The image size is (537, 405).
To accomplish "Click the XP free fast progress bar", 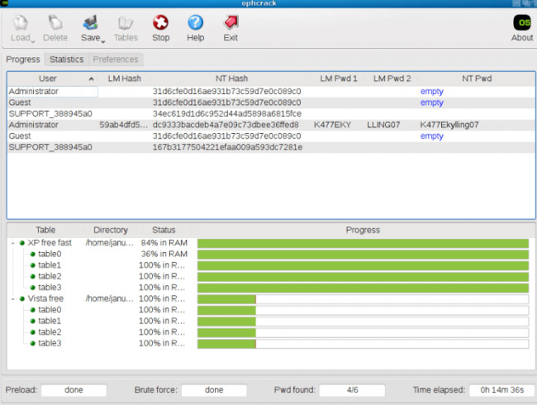I will click(362, 243).
